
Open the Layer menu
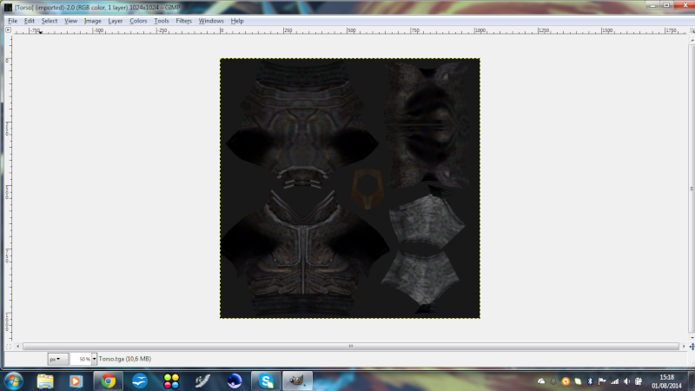[x=116, y=21]
